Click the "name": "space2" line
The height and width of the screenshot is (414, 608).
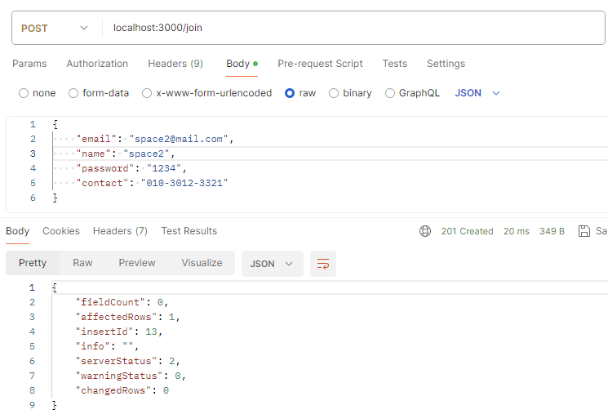pyautogui.click(x=126, y=154)
